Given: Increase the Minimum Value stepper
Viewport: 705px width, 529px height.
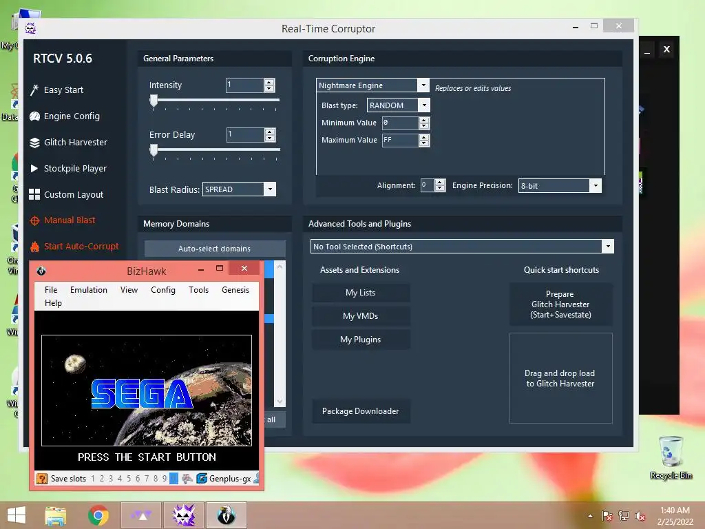Looking at the screenshot, I should [x=423, y=120].
